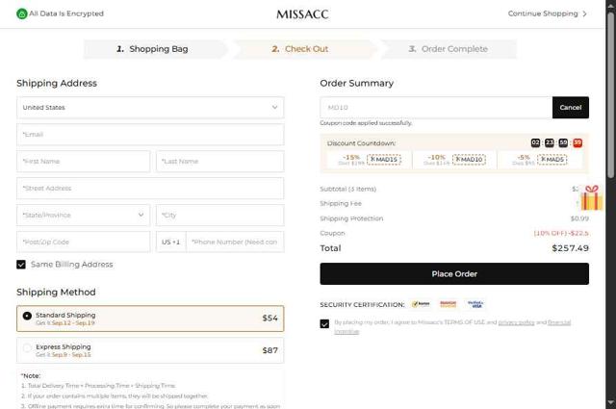Image resolution: width=616 pixels, height=409 pixels.
Task: Open the privacy policy link
Action: tap(516, 322)
